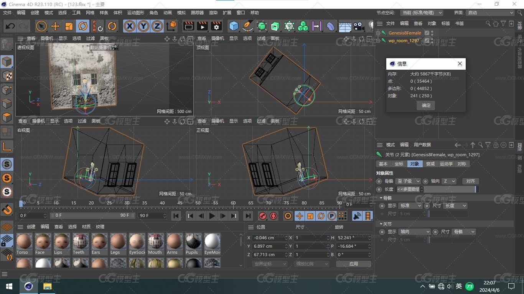
Task: Open the Subdivision Surface generator icon
Action: coord(262,26)
